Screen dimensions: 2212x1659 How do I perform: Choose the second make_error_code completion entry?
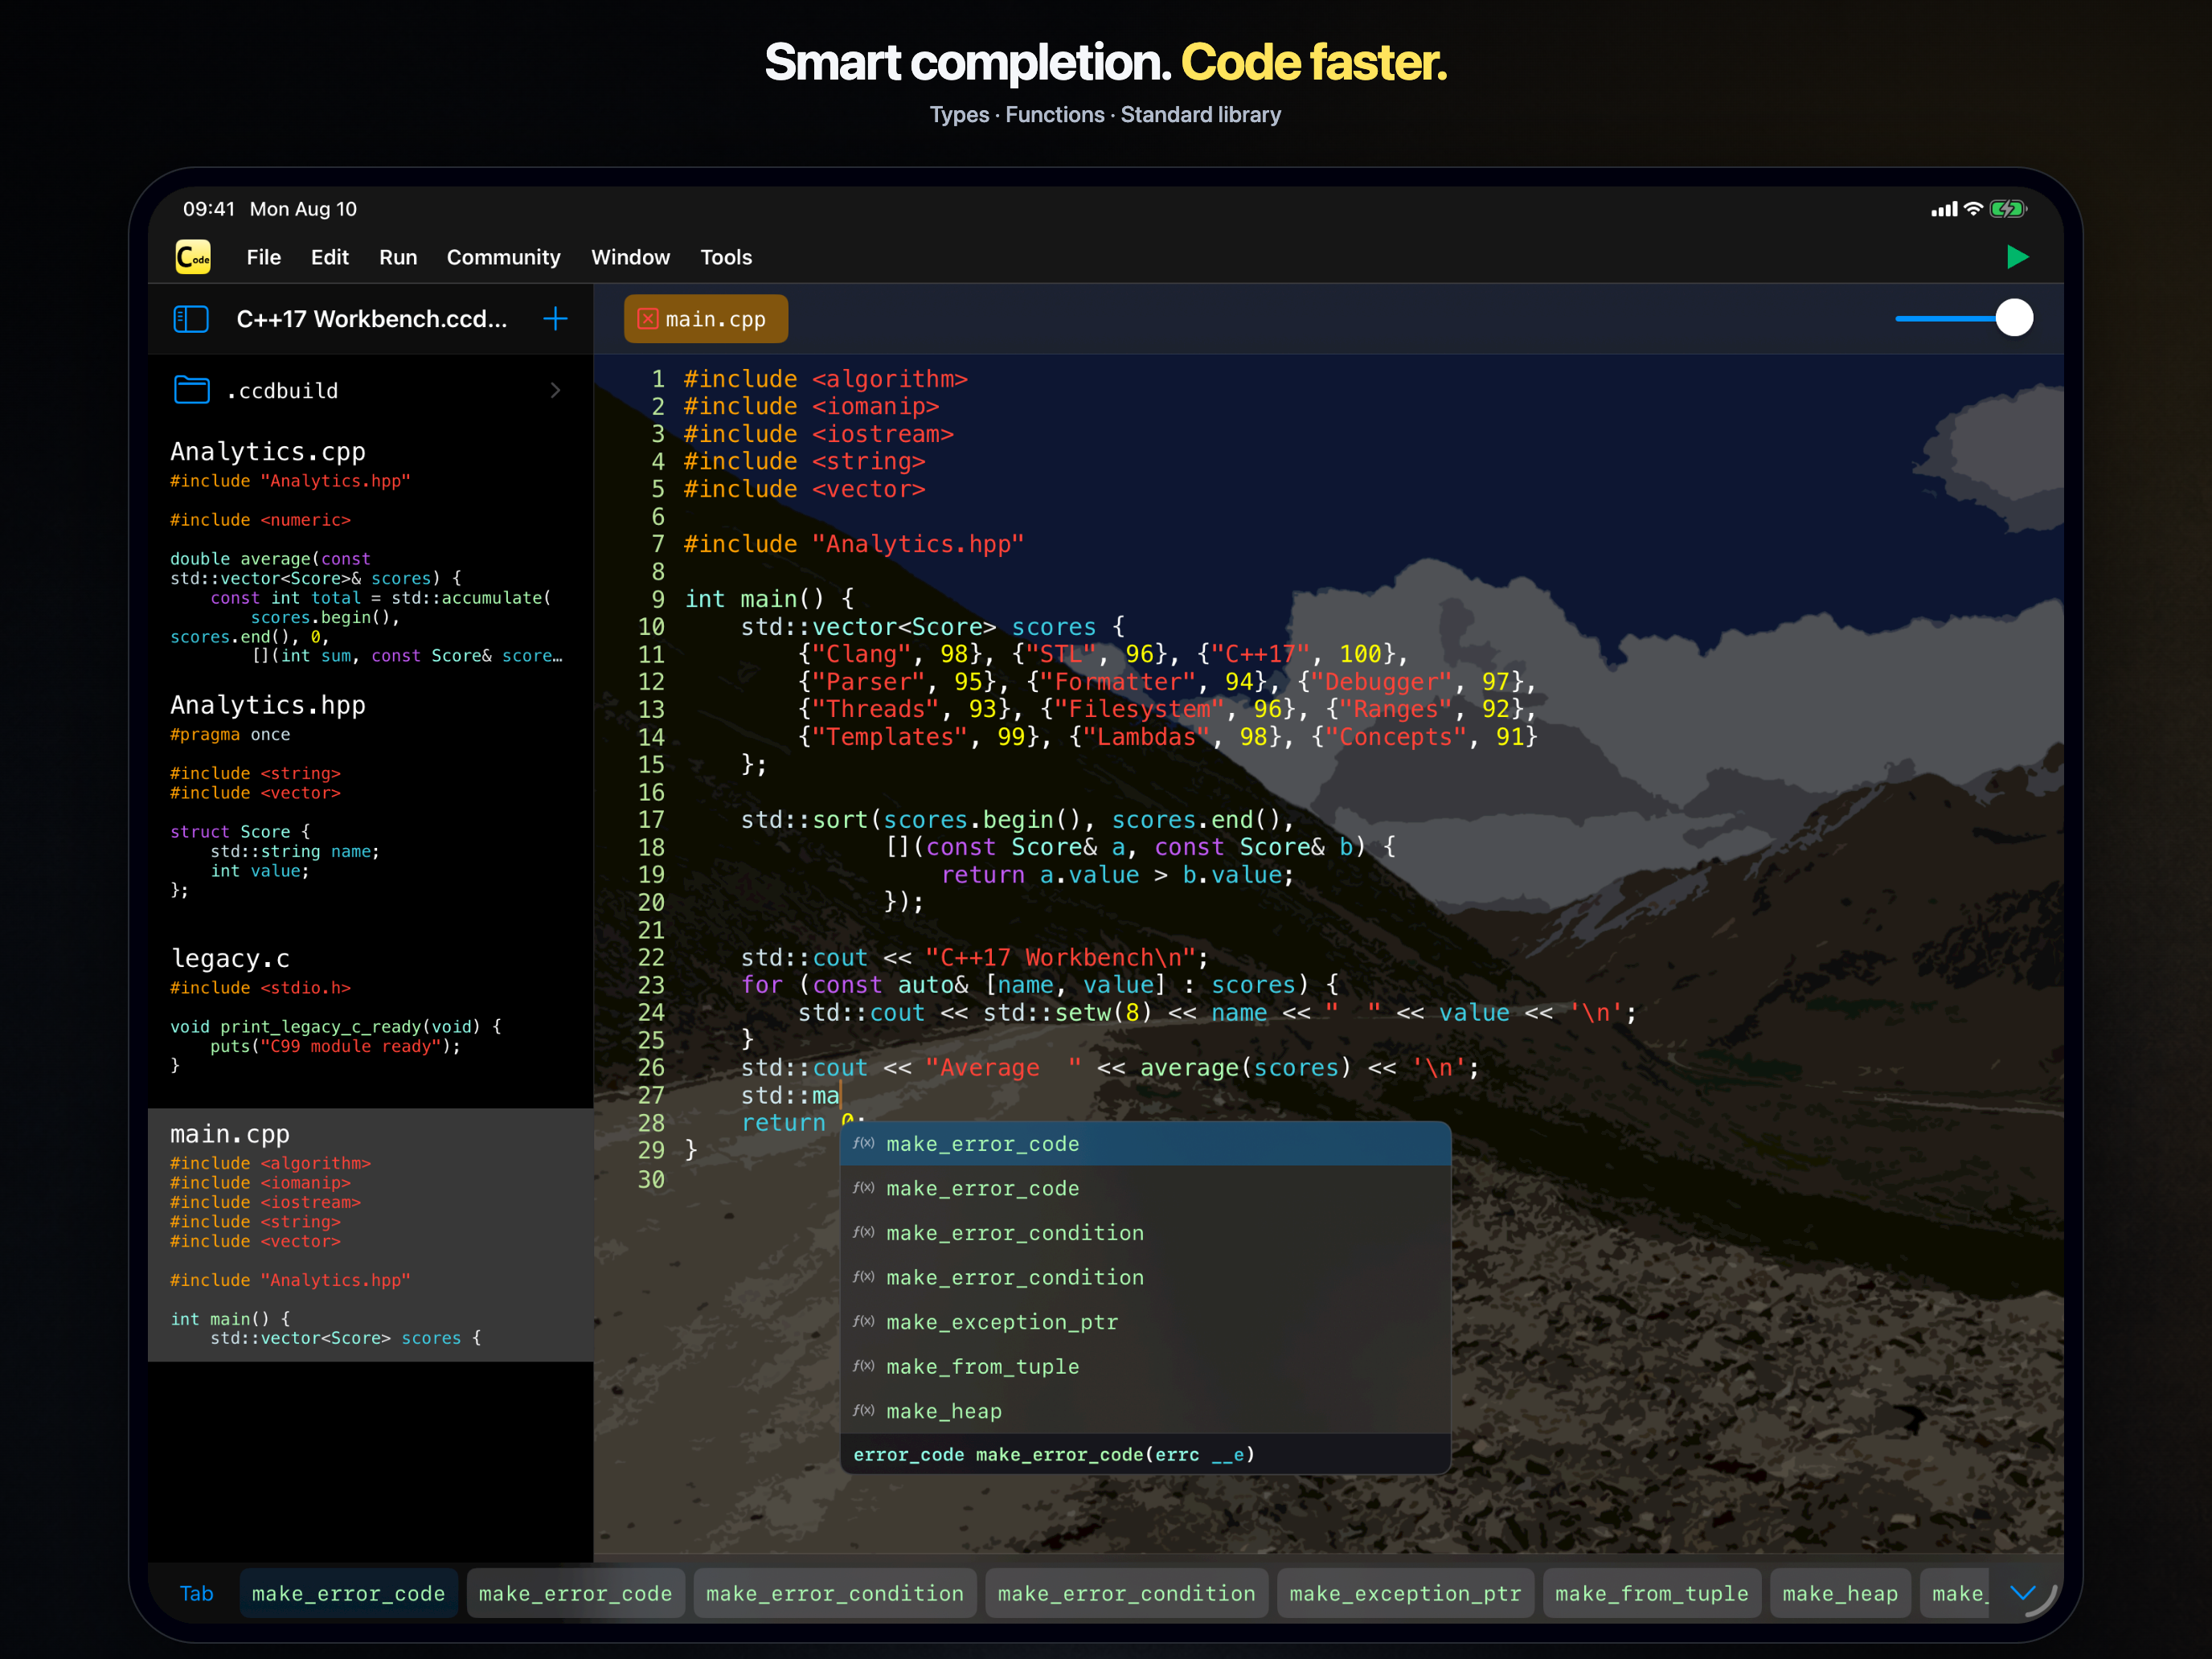click(x=1145, y=1188)
